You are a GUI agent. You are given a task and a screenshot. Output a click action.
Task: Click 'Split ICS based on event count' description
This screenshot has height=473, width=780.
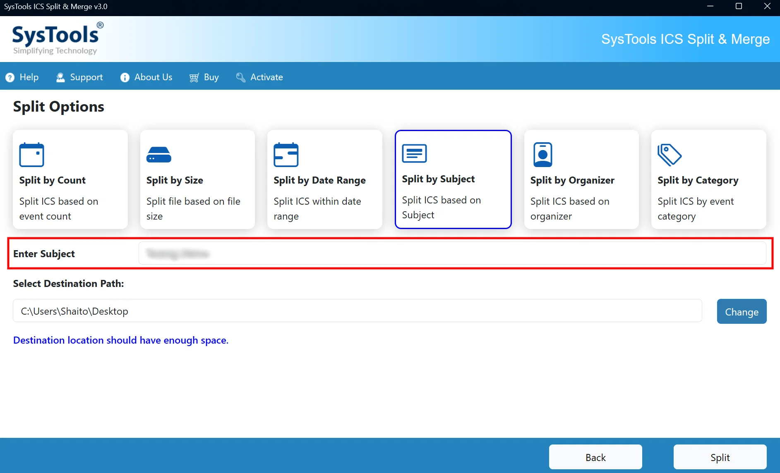[x=59, y=209]
